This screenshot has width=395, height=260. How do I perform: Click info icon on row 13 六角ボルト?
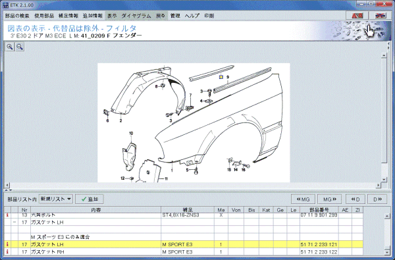7,215
